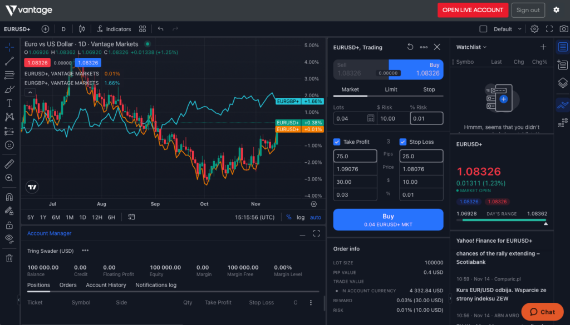
Task: Open indicator templates grid icon
Action: [x=142, y=29]
